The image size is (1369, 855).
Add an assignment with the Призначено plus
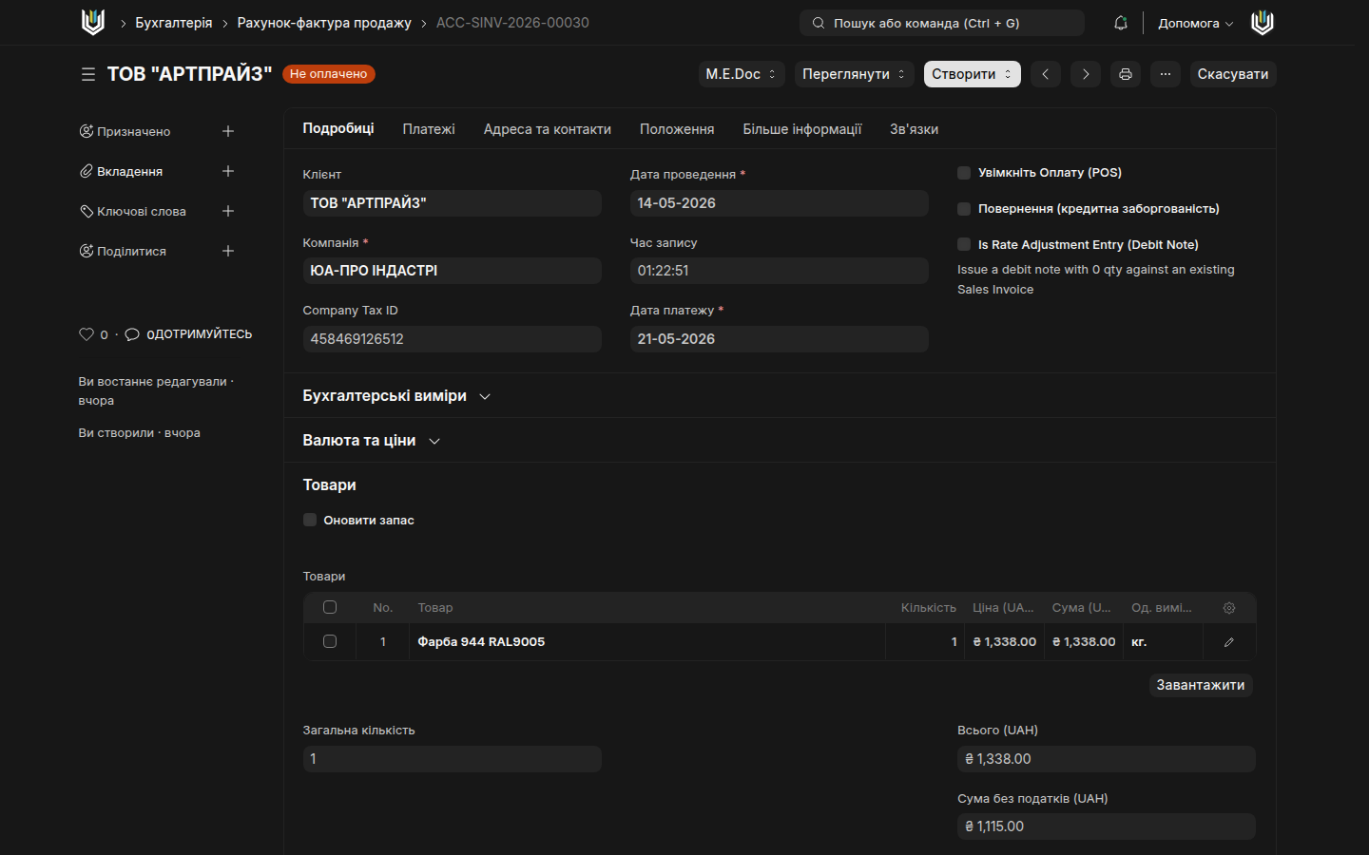pyautogui.click(x=228, y=131)
